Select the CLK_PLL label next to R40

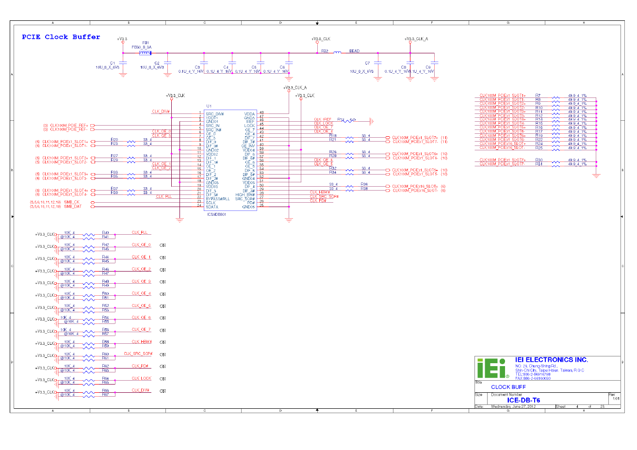pos(140,232)
